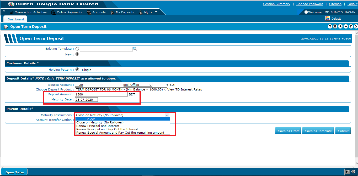Open the Online Payments menu
The image size is (358, 176).
[70, 12]
